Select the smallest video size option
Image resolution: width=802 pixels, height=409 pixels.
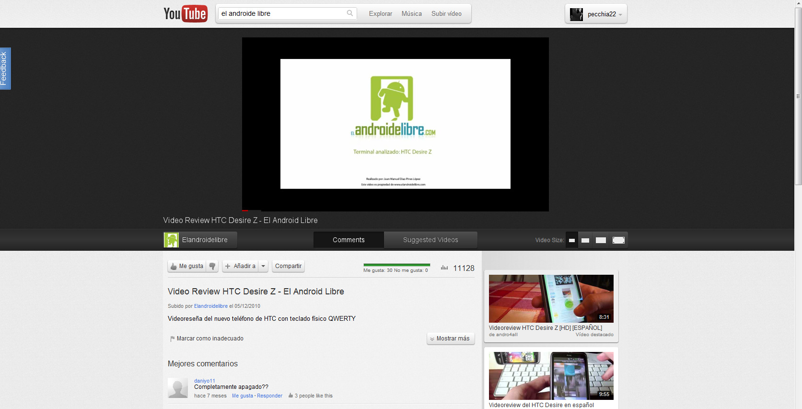pyautogui.click(x=572, y=240)
